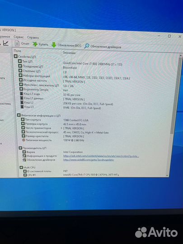Screen dimensions: 183x244
Task: Click the green star Buy icon
Action: pyautogui.click(x=35, y=44)
